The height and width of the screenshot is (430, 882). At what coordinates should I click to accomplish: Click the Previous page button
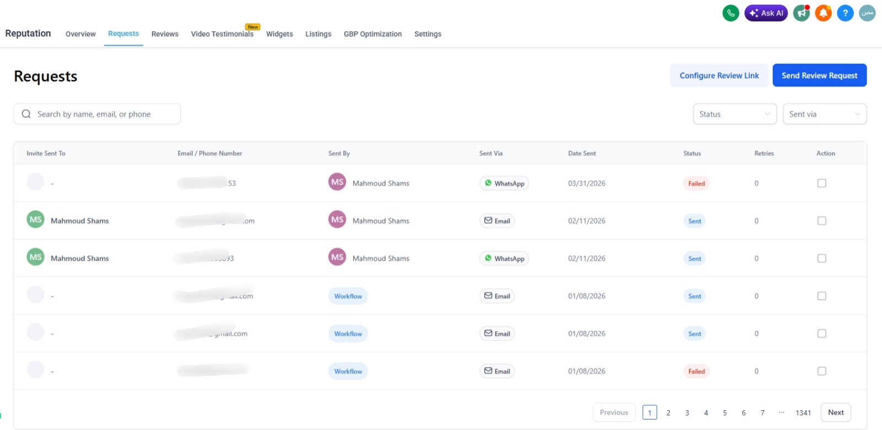[x=614, y=412]
